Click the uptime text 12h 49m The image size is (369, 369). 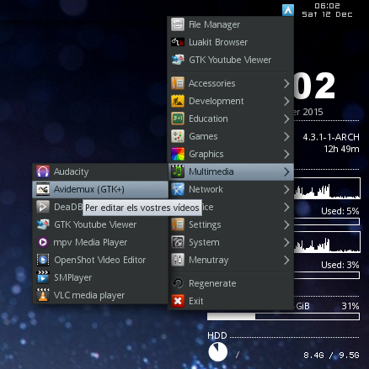pos(341,149)
